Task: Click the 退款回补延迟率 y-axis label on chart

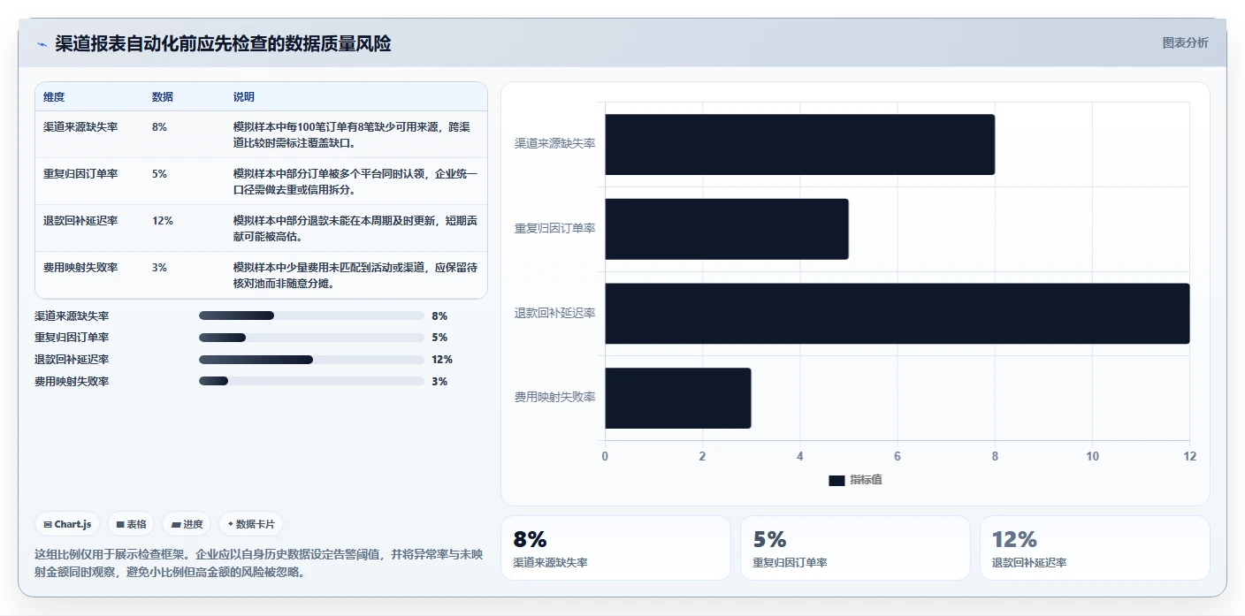Action: point(554,313)
